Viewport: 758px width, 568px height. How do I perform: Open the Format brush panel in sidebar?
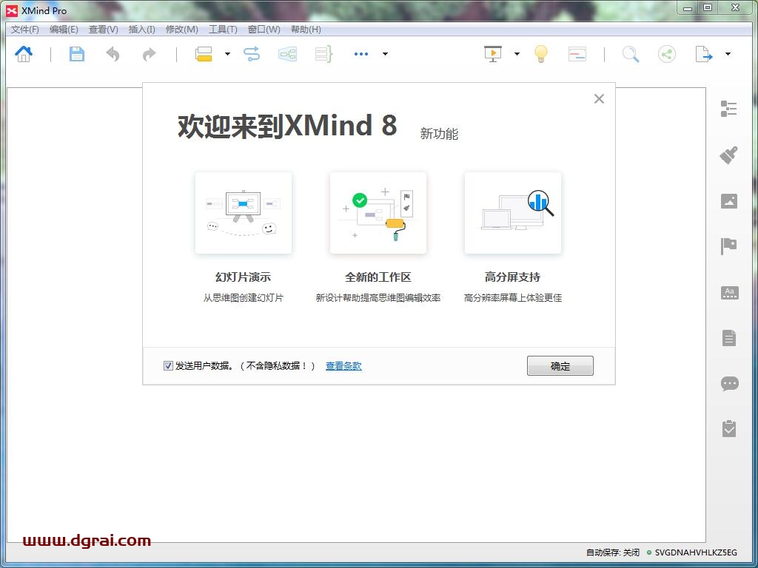[x=729, y=155]
